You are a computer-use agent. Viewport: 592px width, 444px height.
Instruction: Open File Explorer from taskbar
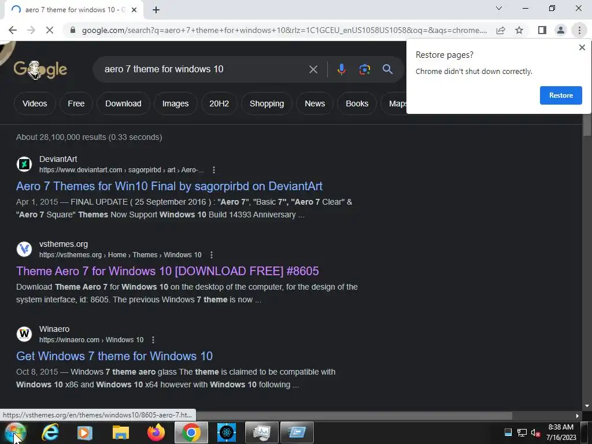(x=120, y=432)
